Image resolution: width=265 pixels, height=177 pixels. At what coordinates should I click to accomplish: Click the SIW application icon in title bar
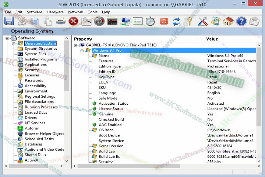[6, 4]
